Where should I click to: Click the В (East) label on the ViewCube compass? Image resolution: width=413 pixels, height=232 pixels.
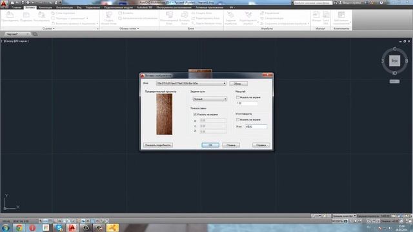(x=407, y=61)
